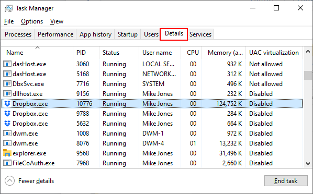Click the scrollbar down arrow
Screen dimensions: 313x194
click(308, 164)
